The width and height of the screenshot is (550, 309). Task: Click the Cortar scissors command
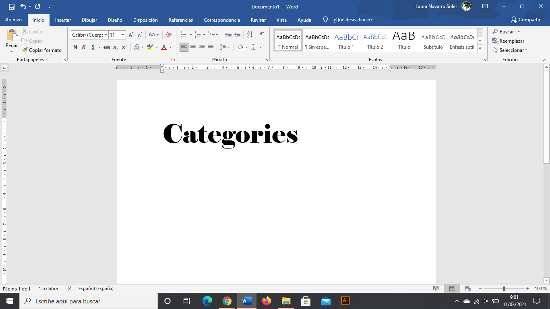tap(32, 31)
